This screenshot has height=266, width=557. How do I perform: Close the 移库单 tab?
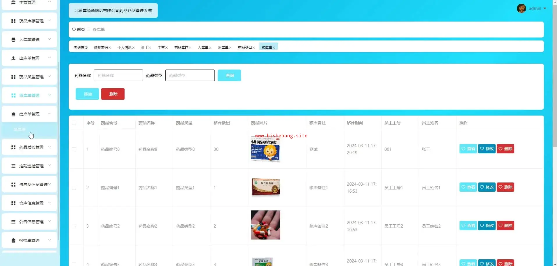click(x=274, y=48)
